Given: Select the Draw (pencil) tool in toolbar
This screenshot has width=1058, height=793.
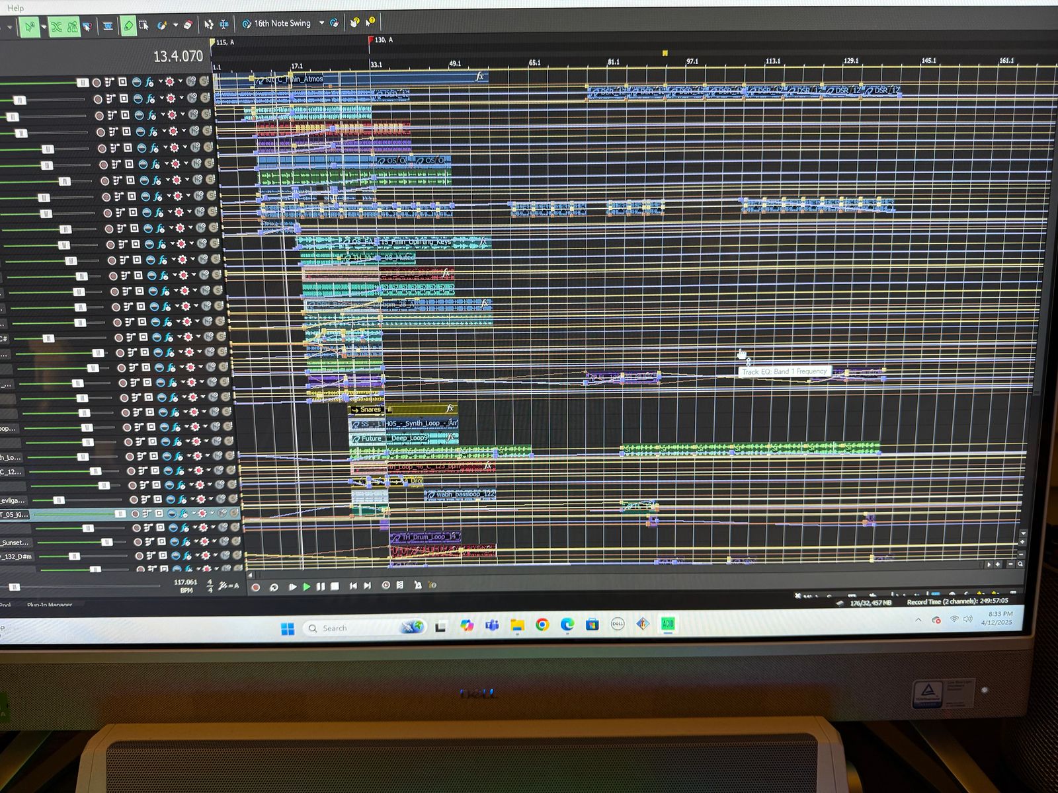Looking at the screenshot, I should tap(128, 26).
